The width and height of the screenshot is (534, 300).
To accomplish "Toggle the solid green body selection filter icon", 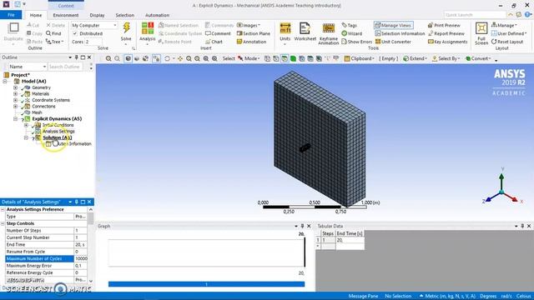I will pos(293,58).
